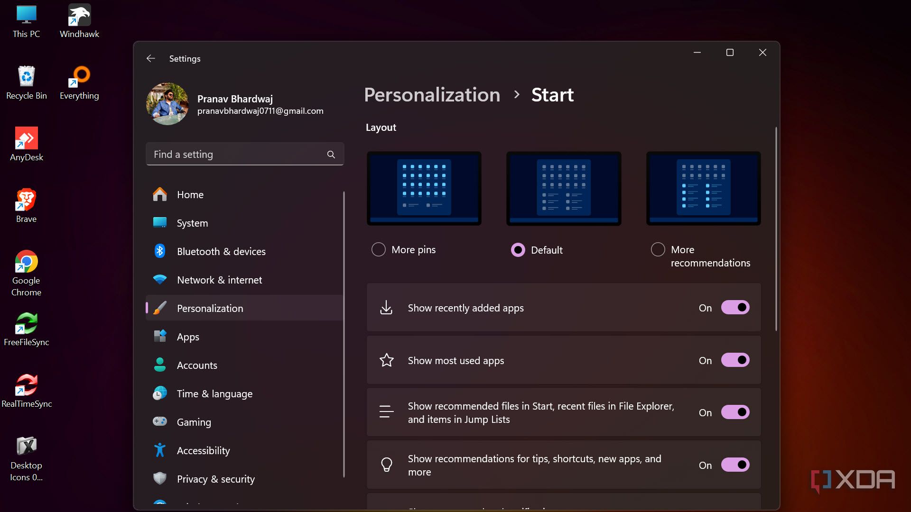Select the Recycle Bin desktop icon
911x512 pixels.
(26, 83)
